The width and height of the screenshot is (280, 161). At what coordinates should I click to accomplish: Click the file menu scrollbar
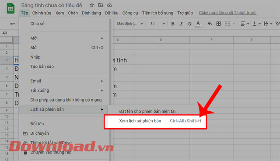(110, 62)
